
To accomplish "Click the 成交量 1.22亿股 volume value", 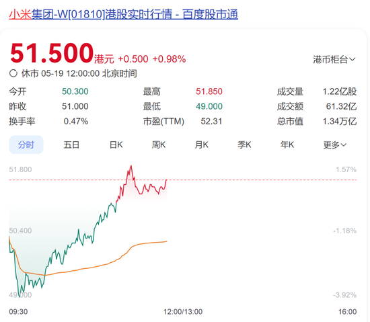I will (x=340, y=91).
